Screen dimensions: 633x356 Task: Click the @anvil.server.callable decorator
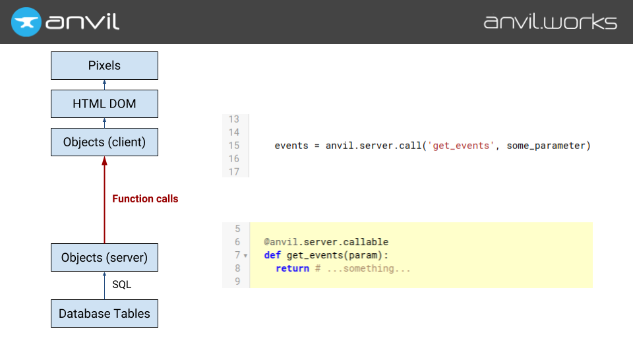pyautogui.click(x=326, y=242)
